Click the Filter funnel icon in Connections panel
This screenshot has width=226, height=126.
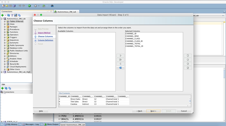coord(12,15)
